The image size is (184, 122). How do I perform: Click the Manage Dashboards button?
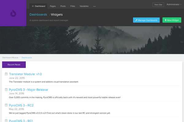pyautogui.click(x=146, y=20)
